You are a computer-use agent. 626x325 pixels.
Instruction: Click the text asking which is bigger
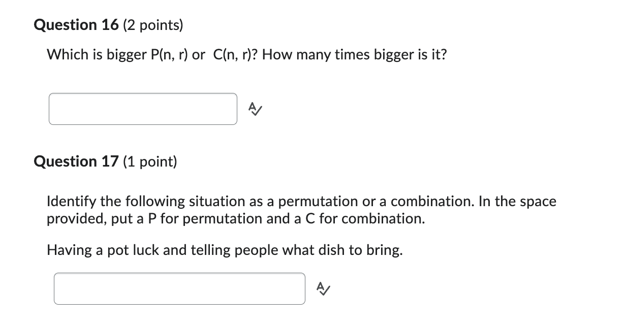click(x=246, y=55)
